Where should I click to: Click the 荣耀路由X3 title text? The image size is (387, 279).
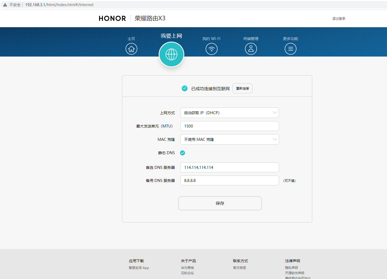tap(150, 18)
